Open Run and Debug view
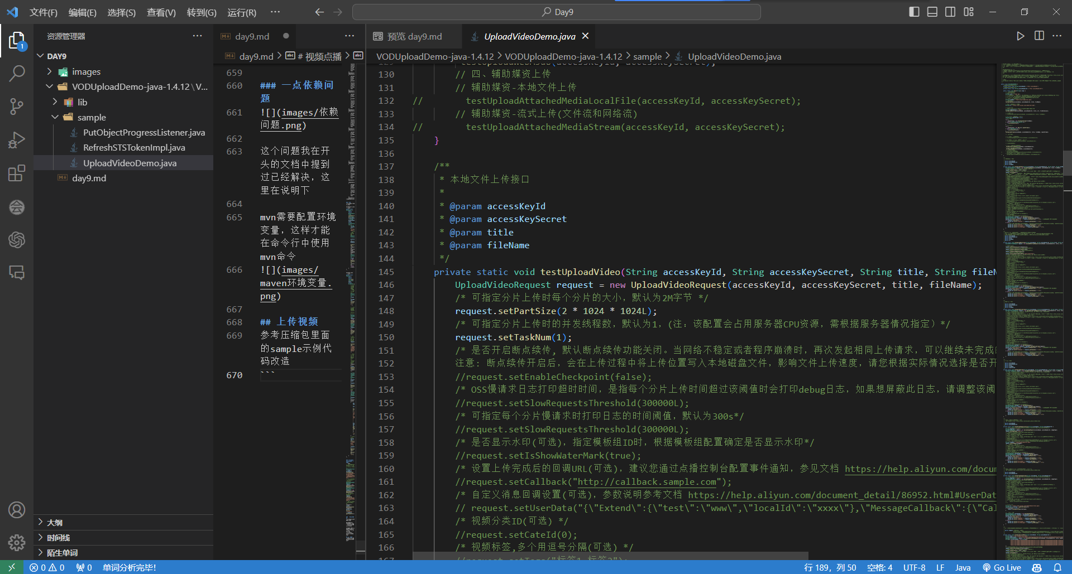1072x574 pixels. coord(17,139)
